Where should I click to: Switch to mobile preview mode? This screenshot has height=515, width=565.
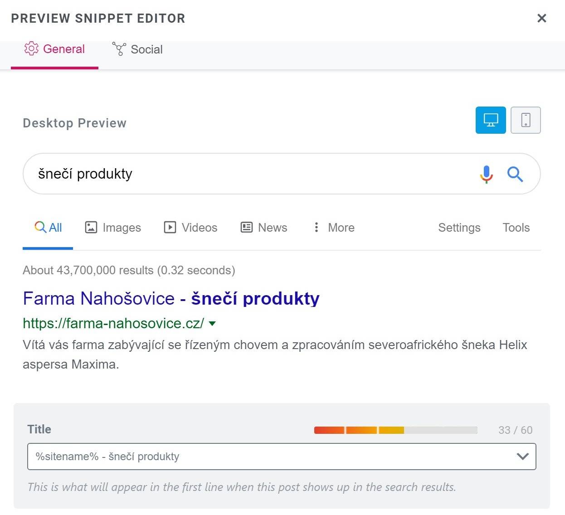tap(526, 120)
